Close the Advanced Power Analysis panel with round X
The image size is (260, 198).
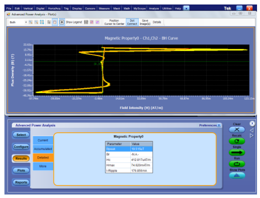[252, 124]
